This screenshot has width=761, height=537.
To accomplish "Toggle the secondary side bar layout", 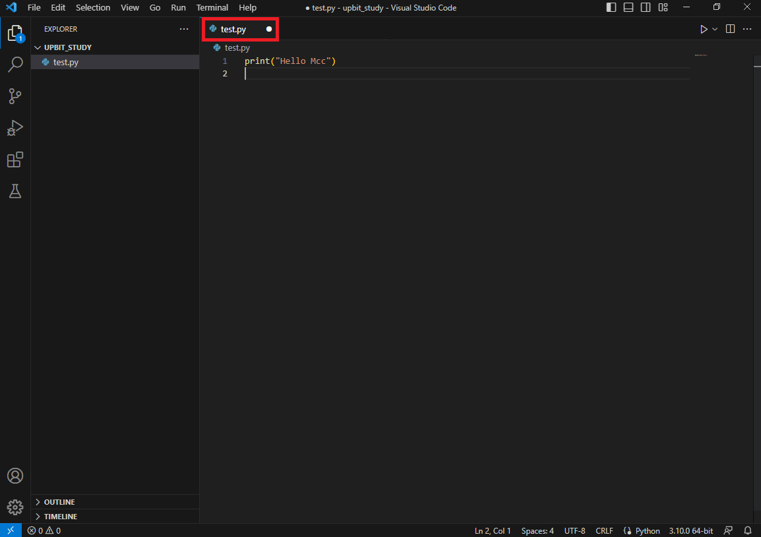I will (646, 7).
